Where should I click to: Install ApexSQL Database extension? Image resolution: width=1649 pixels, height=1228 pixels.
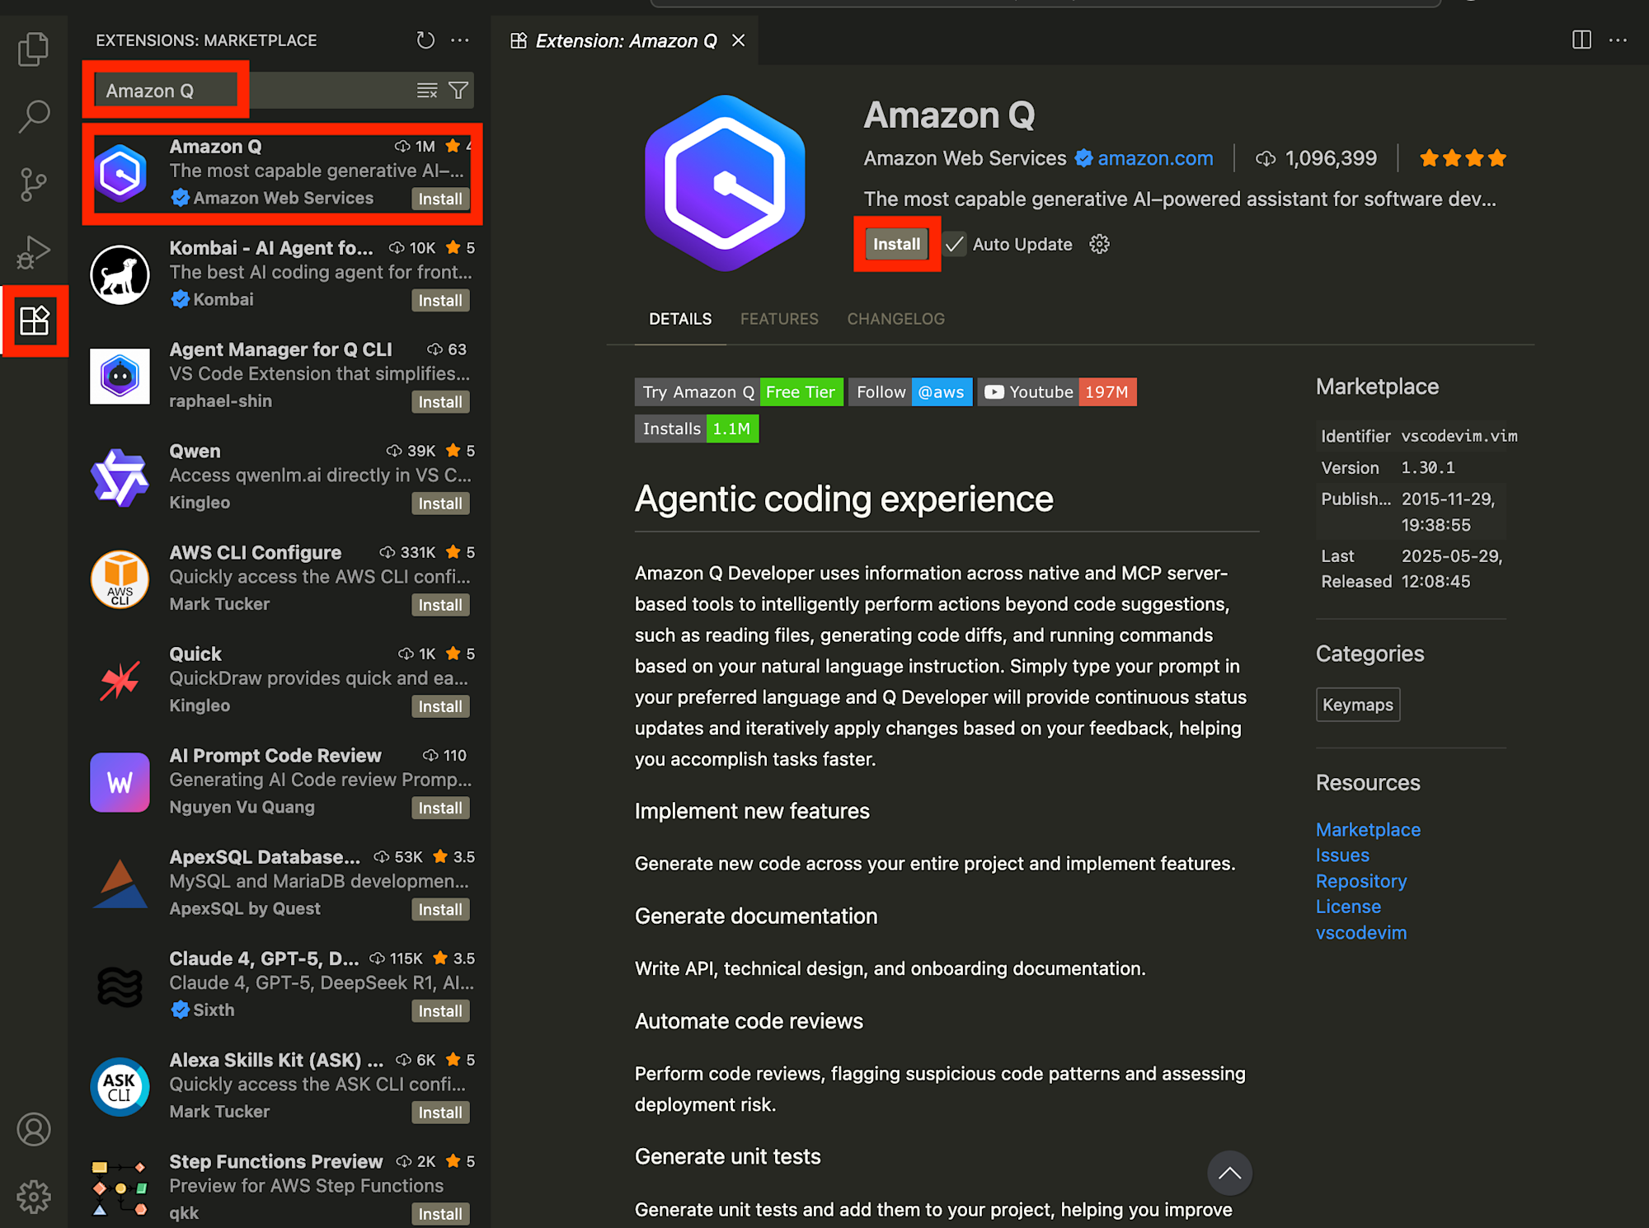click(440, 909)
